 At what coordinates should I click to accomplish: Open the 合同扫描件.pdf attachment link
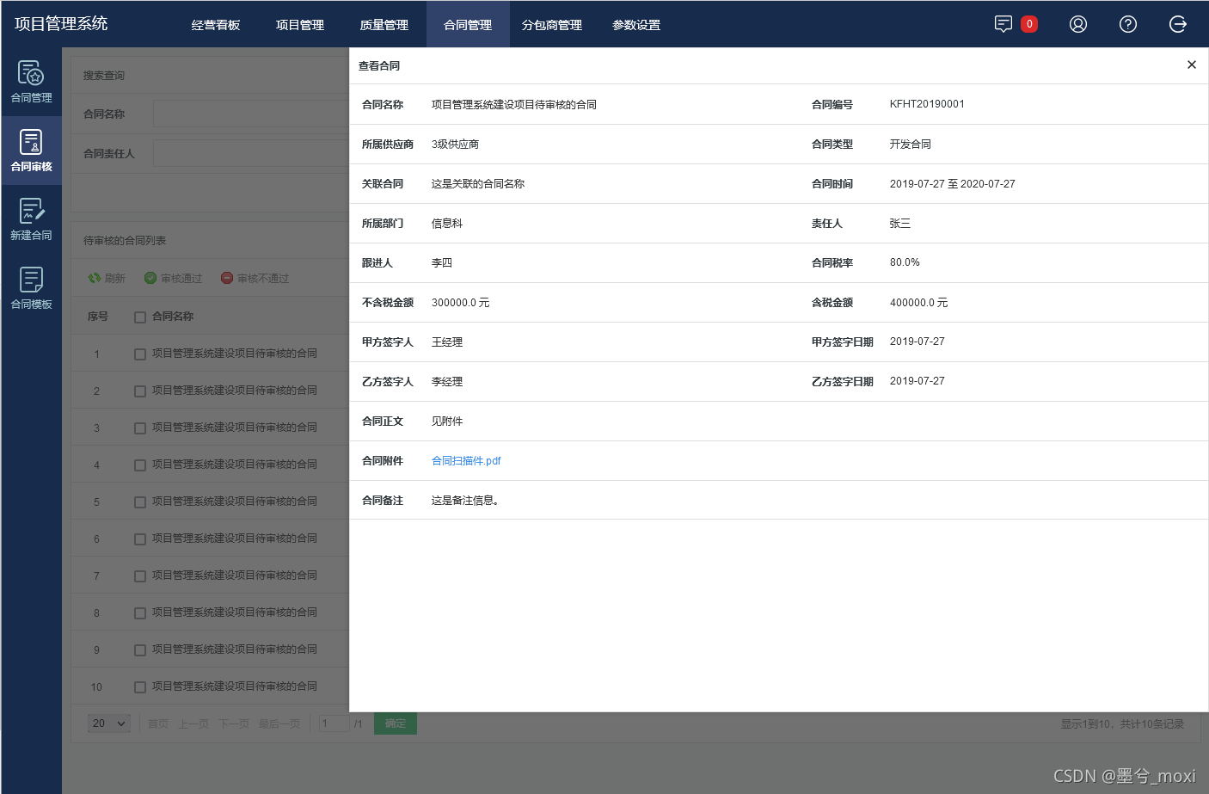tap(466, 460)
